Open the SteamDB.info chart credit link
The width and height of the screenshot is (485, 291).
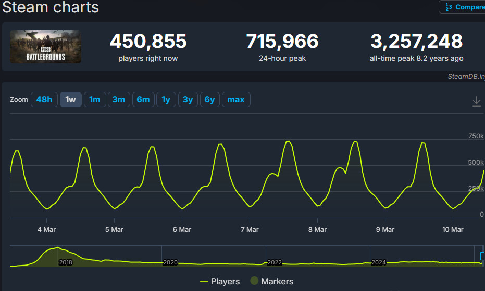466,76
